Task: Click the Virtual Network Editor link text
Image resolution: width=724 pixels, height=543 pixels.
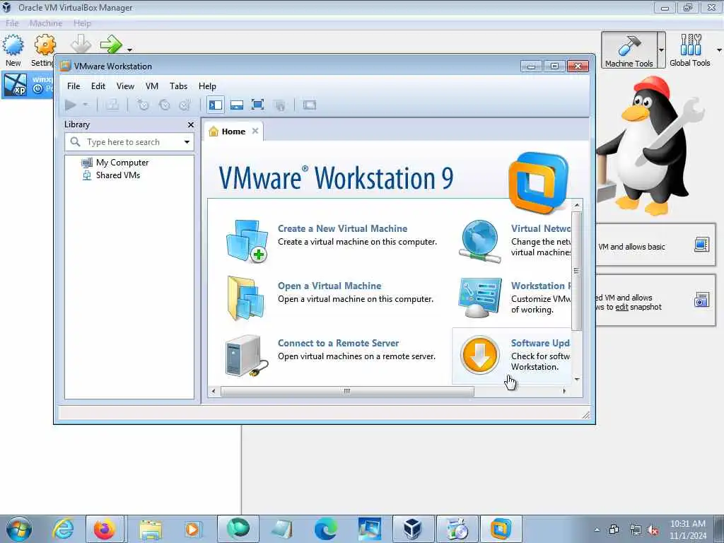Action: [x=541, y=228]
